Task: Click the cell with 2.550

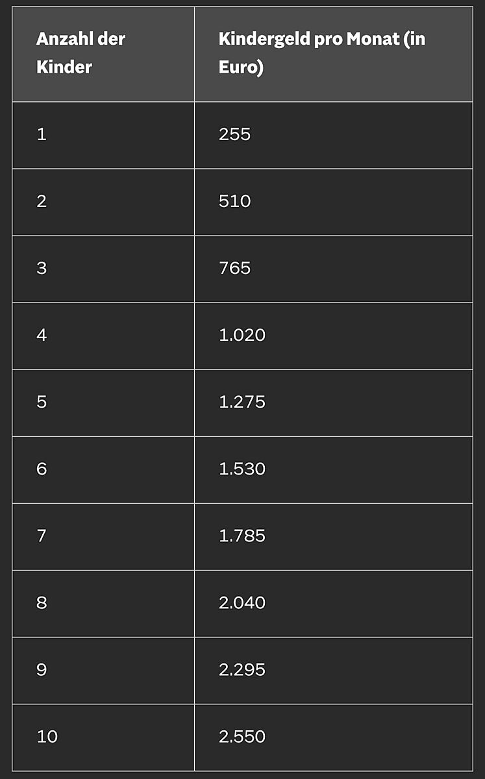Action: coord(242,736)
